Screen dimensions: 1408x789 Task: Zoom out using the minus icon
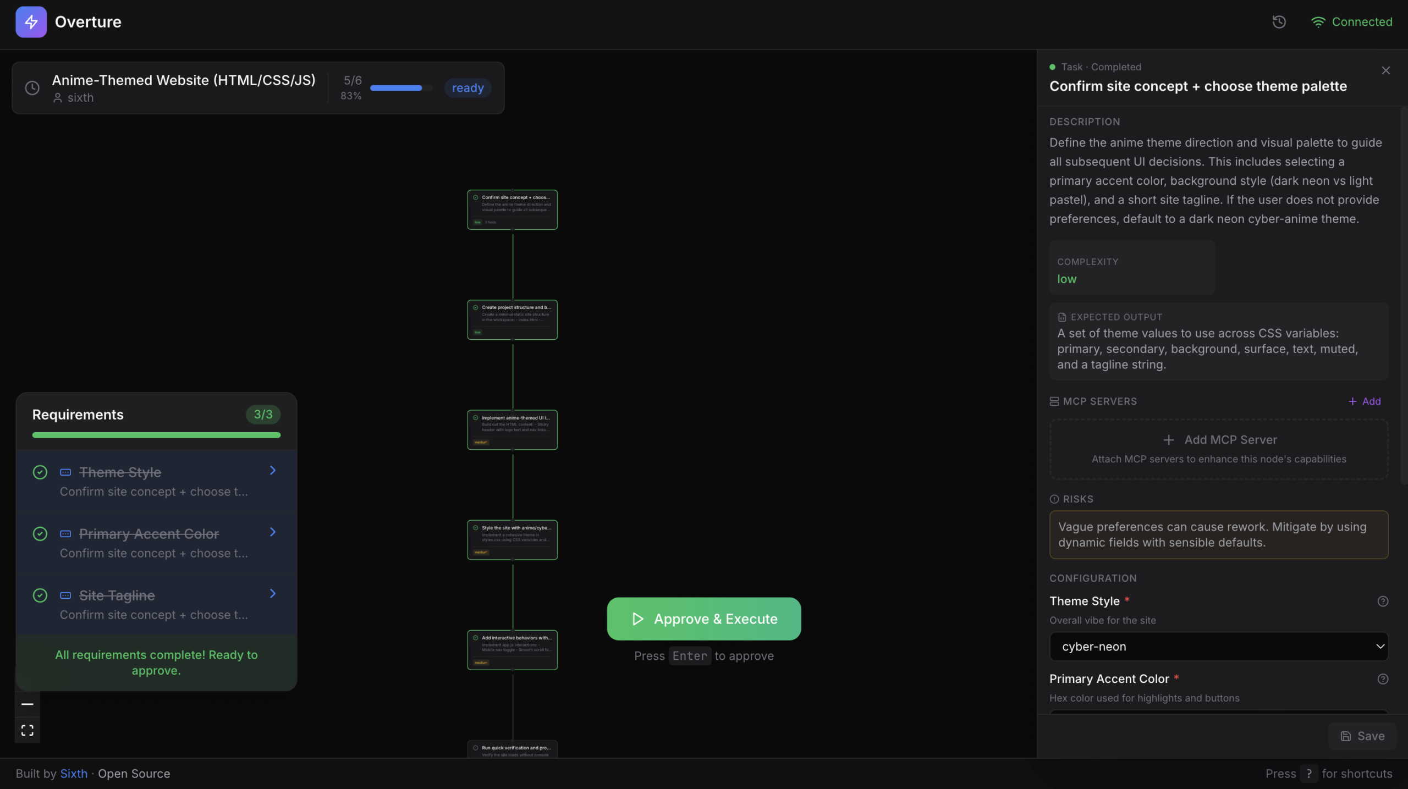click(x=27, y=704)
